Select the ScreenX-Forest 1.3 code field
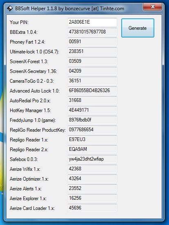Viewport: 169px width, 225px height. point(92,61)
